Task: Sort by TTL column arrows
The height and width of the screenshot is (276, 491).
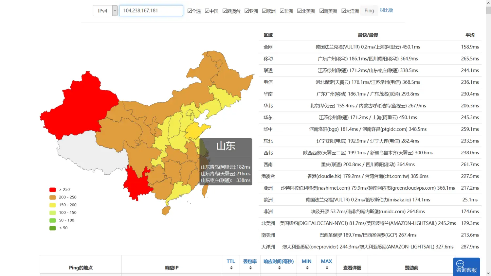Action: tap(231, 268)
